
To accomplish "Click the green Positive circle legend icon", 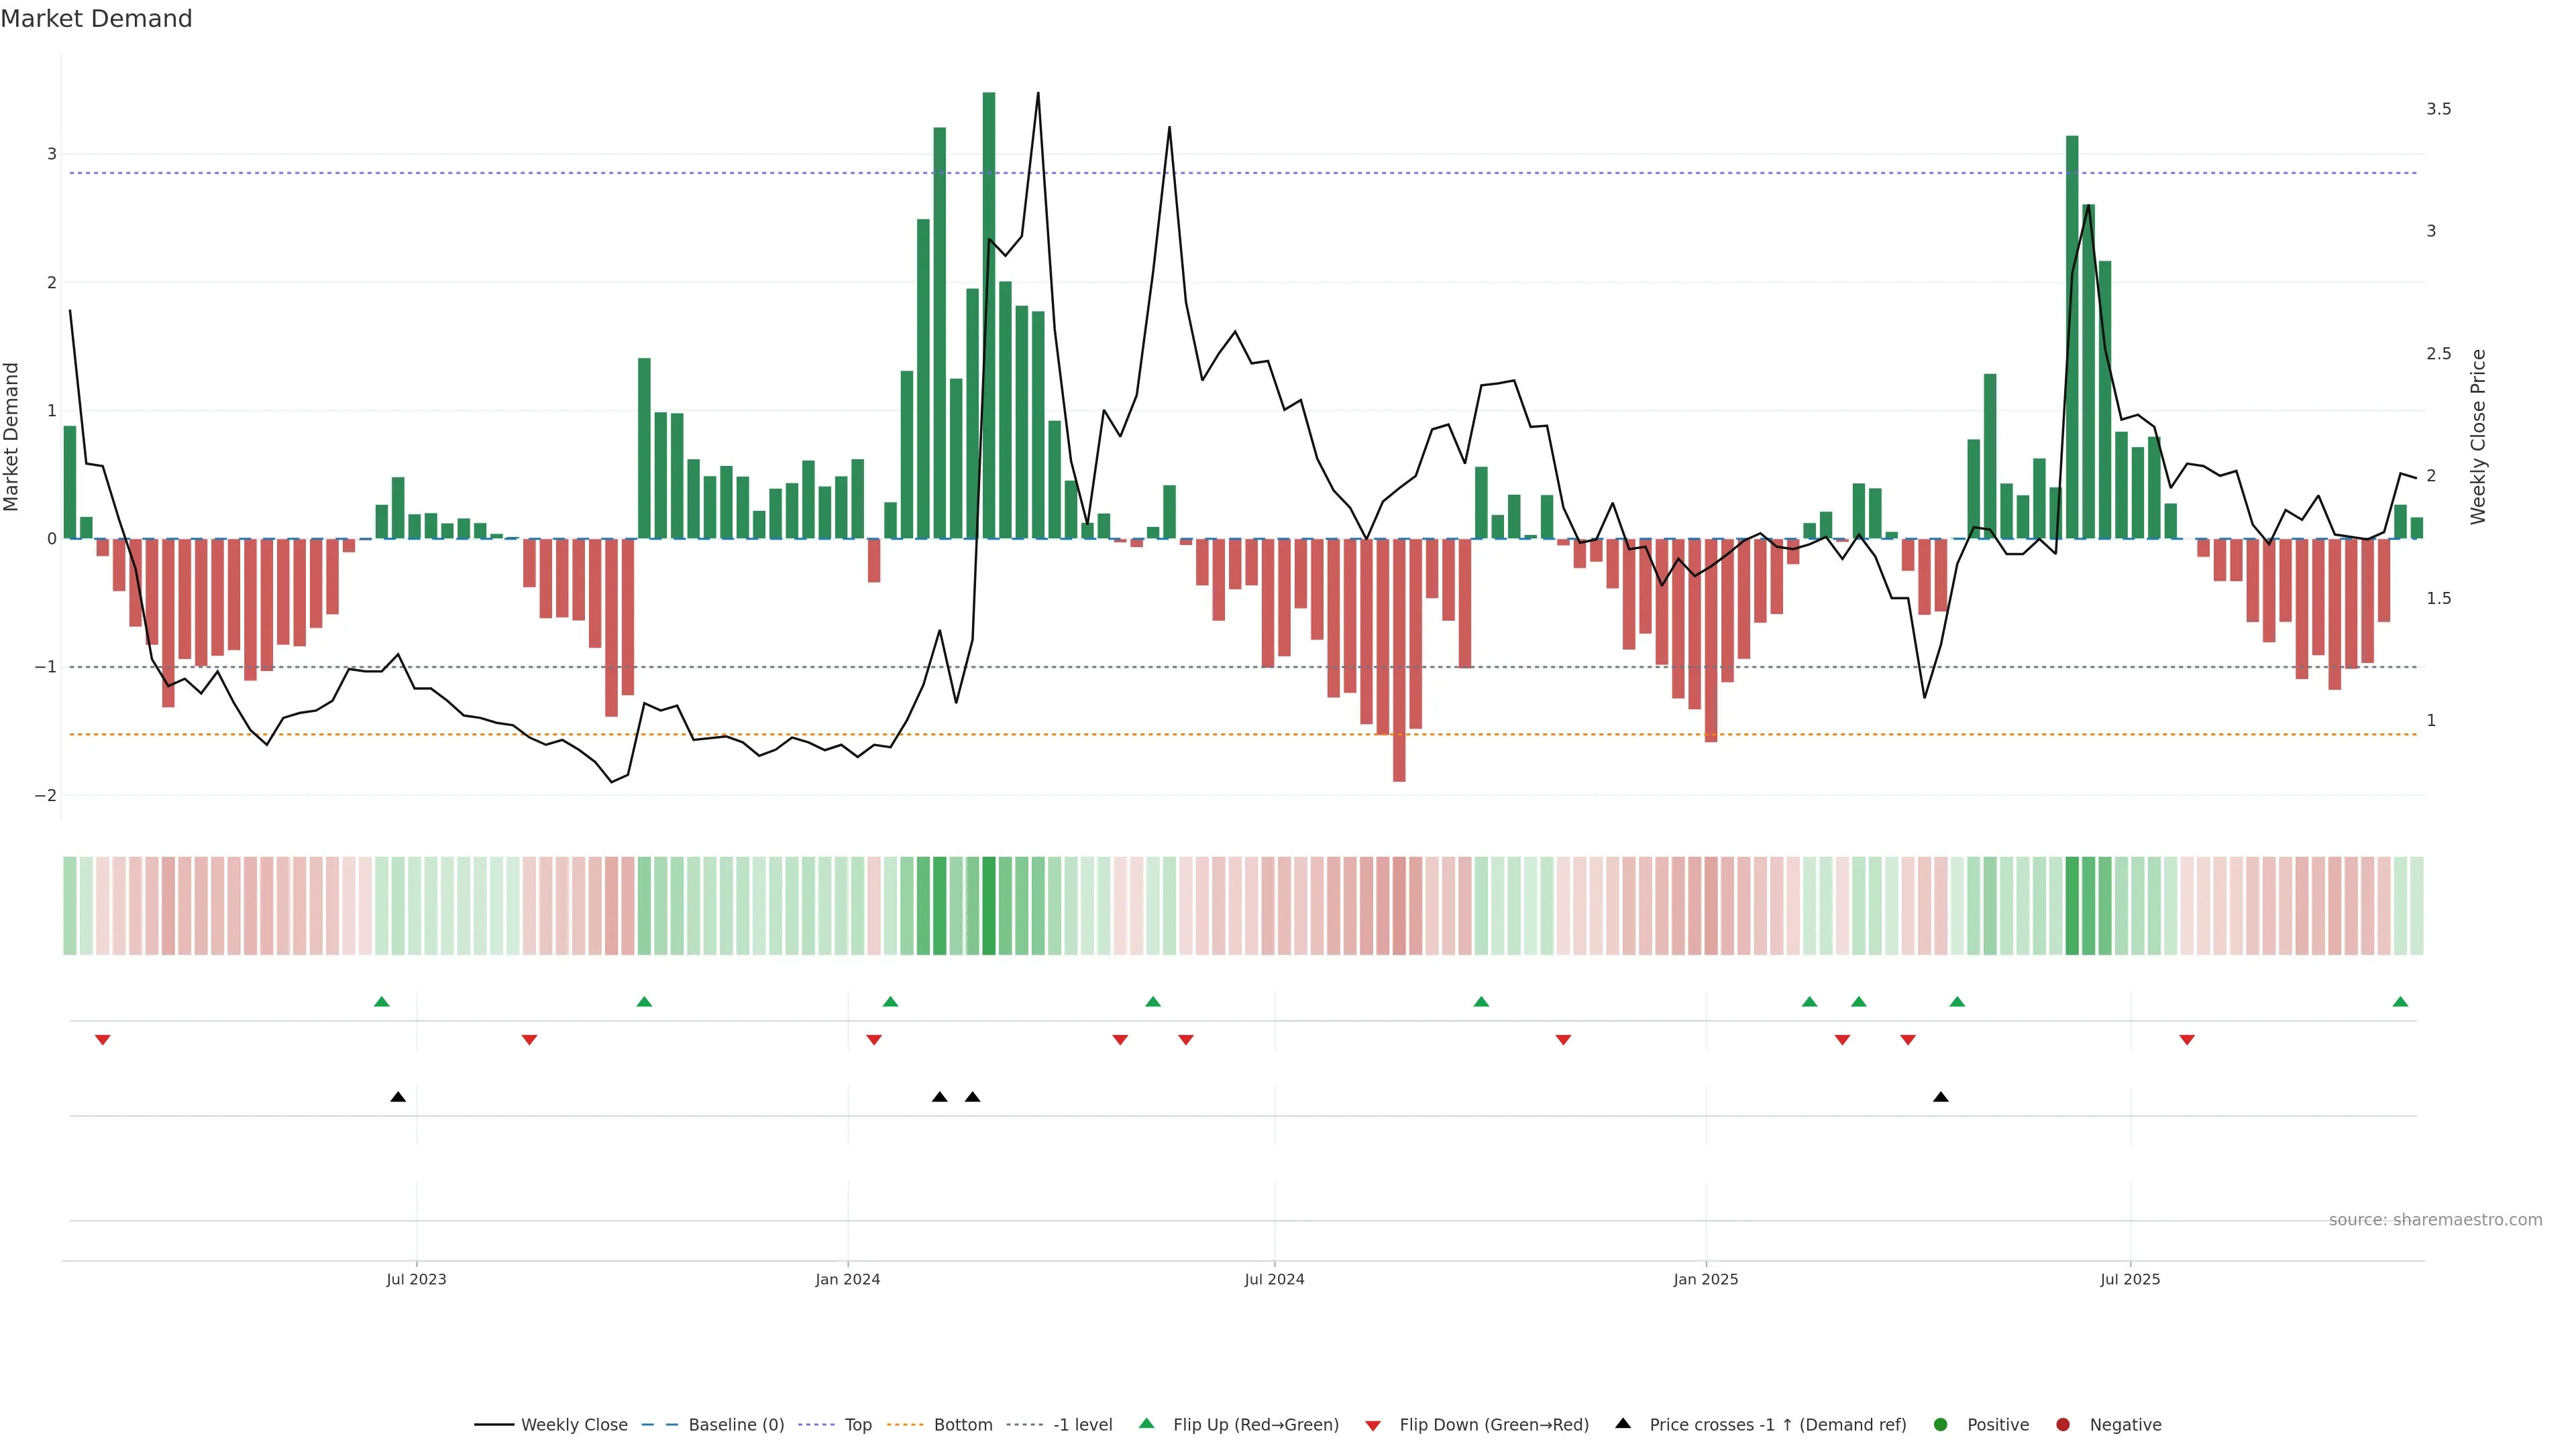I will [1941, 1424].
